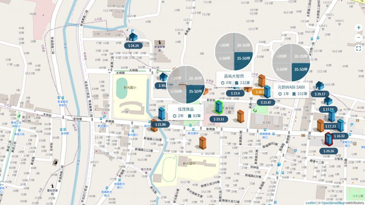Open the 元鈞WABI SABI info card title
This screenshot has width=365, height=205.
(291, 87)
